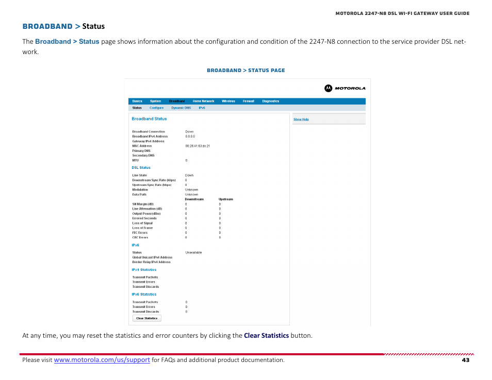Screen dimensions: 492x380
Task: Click the BROADBAND > STATUS PAGE caption
Action: coord(245,71)
